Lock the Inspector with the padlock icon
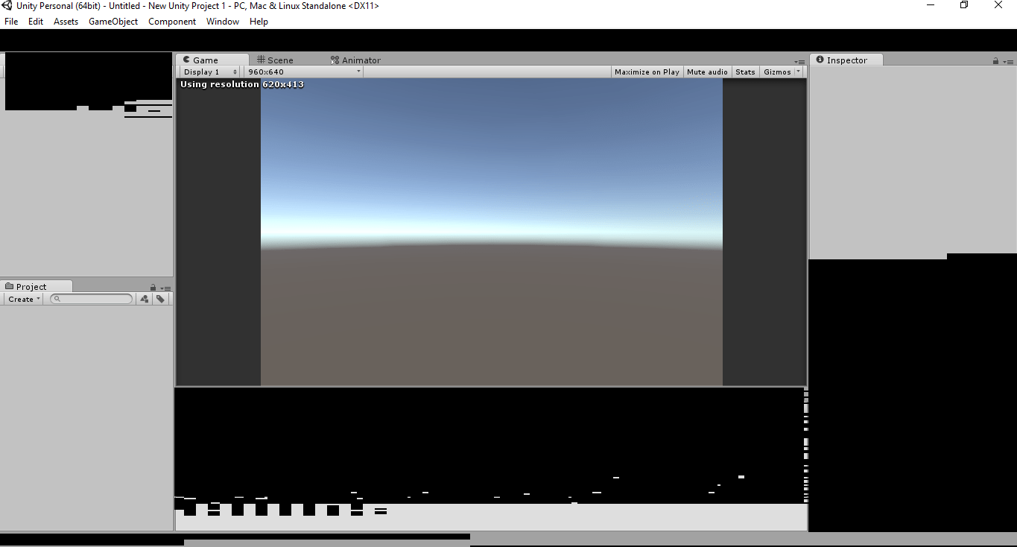 996,60
